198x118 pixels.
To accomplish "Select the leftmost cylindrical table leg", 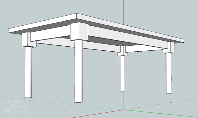I will click(28, 72).
